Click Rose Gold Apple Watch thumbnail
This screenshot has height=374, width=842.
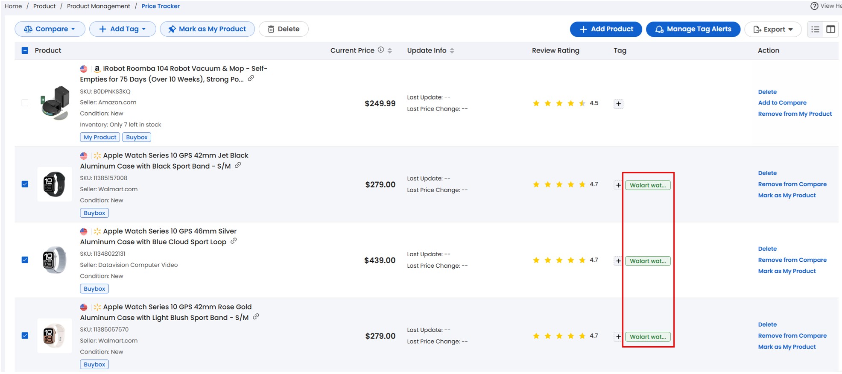pos(55,336)
